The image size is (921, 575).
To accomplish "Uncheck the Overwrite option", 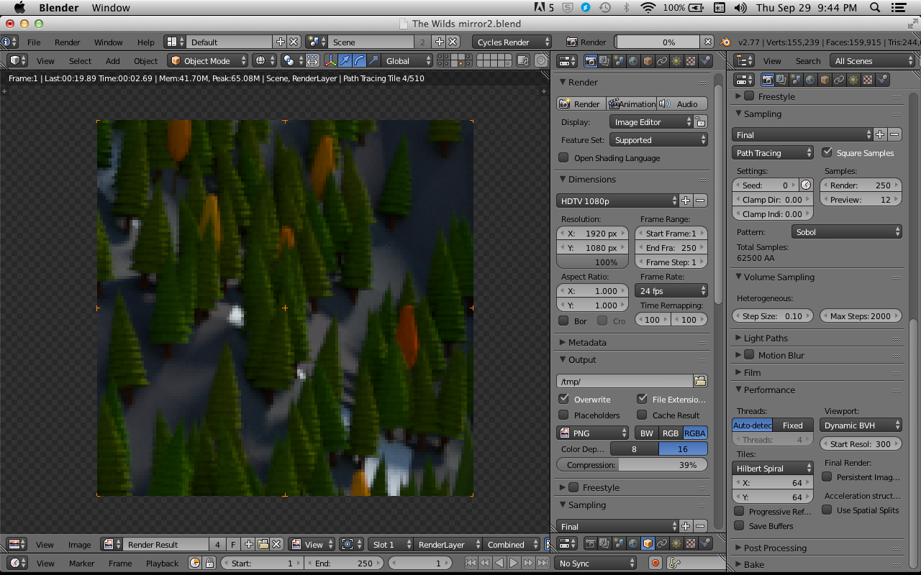I will click(x=563, y=399).
